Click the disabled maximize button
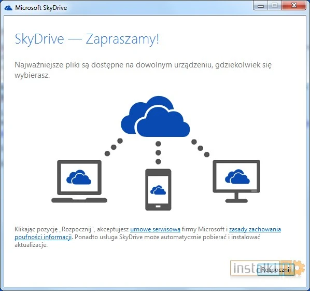This screenshot has width=310, height=291. point(275,6)
